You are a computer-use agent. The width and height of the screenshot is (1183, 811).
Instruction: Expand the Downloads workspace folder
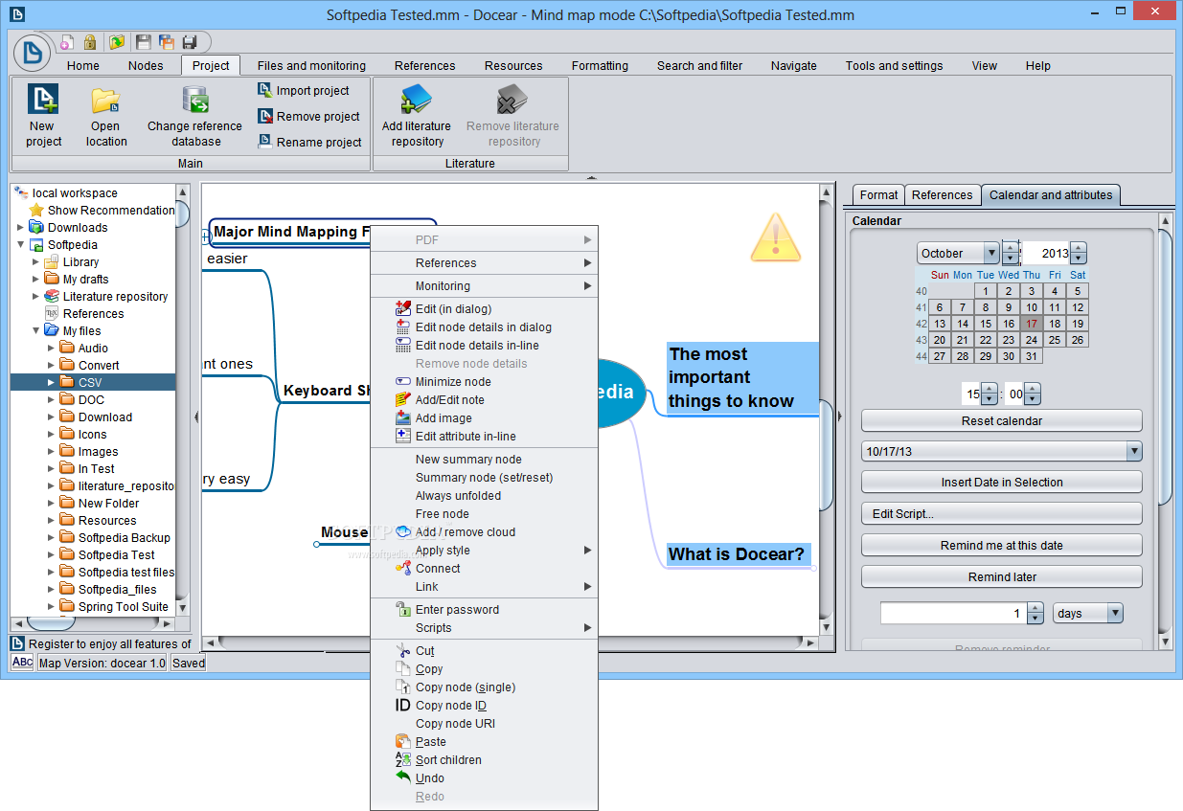21,227
